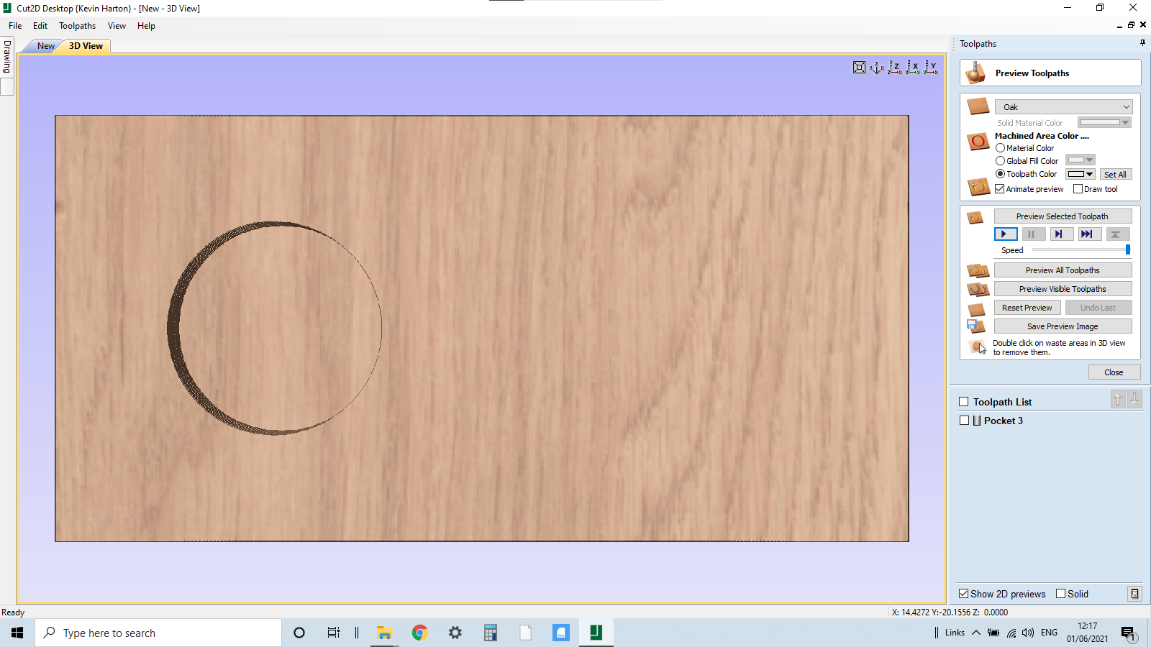Viewport: 1151px width, 647px height.
Task: Click the zoom-to-fit view icon
Action: [x=859, y=68]
